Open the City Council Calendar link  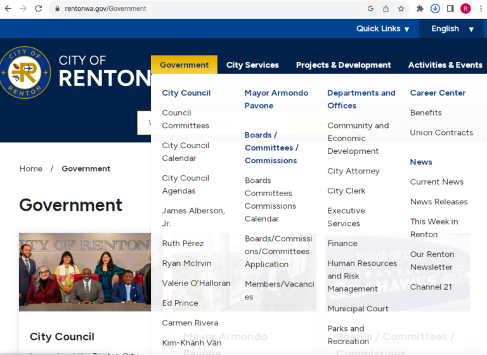click(x=185, y=152)
